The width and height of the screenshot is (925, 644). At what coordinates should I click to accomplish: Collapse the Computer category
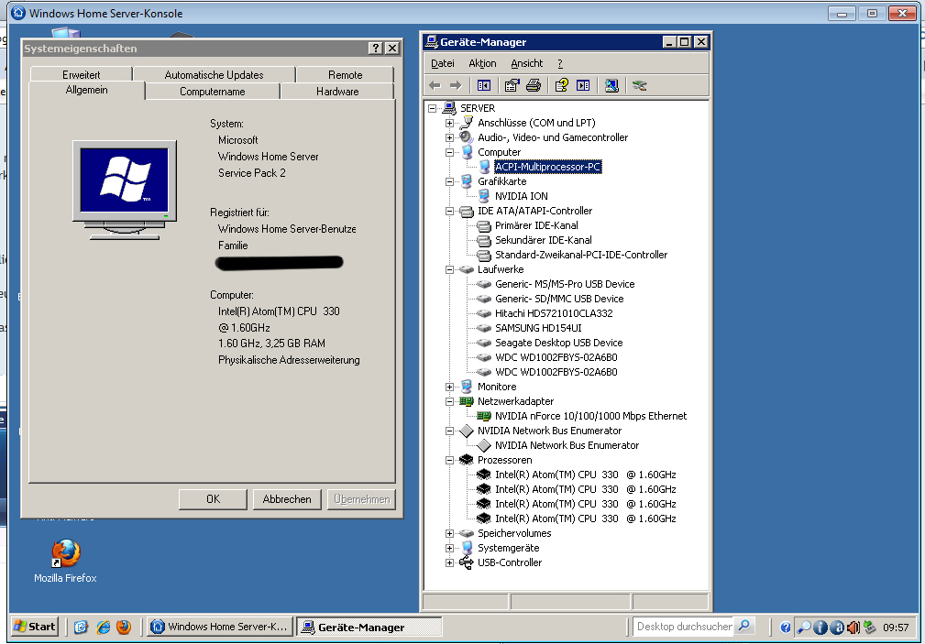(x=449, y=152)
